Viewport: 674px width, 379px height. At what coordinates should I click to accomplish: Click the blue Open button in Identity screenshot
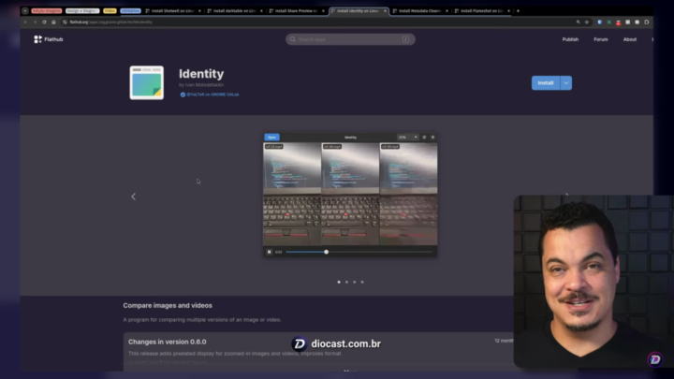271,138
